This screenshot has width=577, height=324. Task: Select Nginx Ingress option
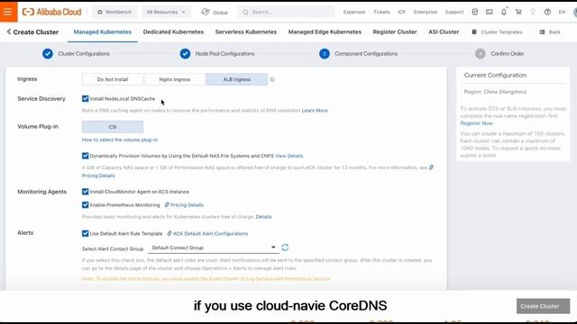[x=175, y=79]
